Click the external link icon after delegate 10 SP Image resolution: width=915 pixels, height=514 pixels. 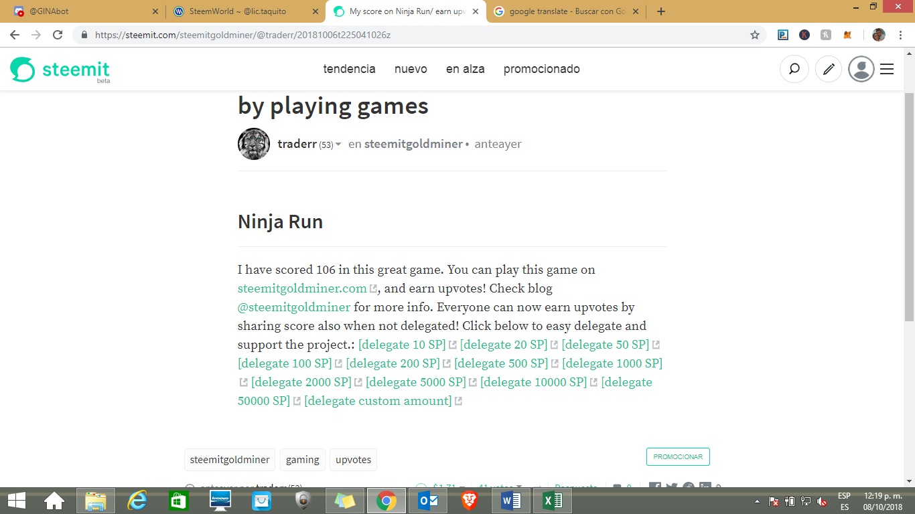(x=453, y=345)
